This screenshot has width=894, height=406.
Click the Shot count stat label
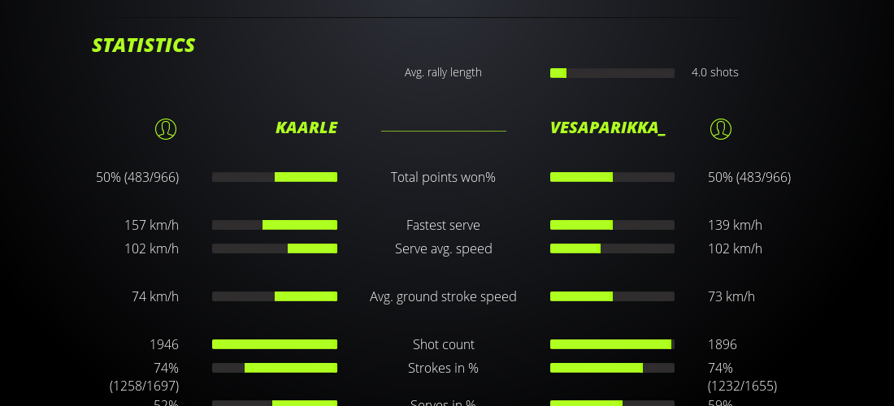[x=443, y=344]
